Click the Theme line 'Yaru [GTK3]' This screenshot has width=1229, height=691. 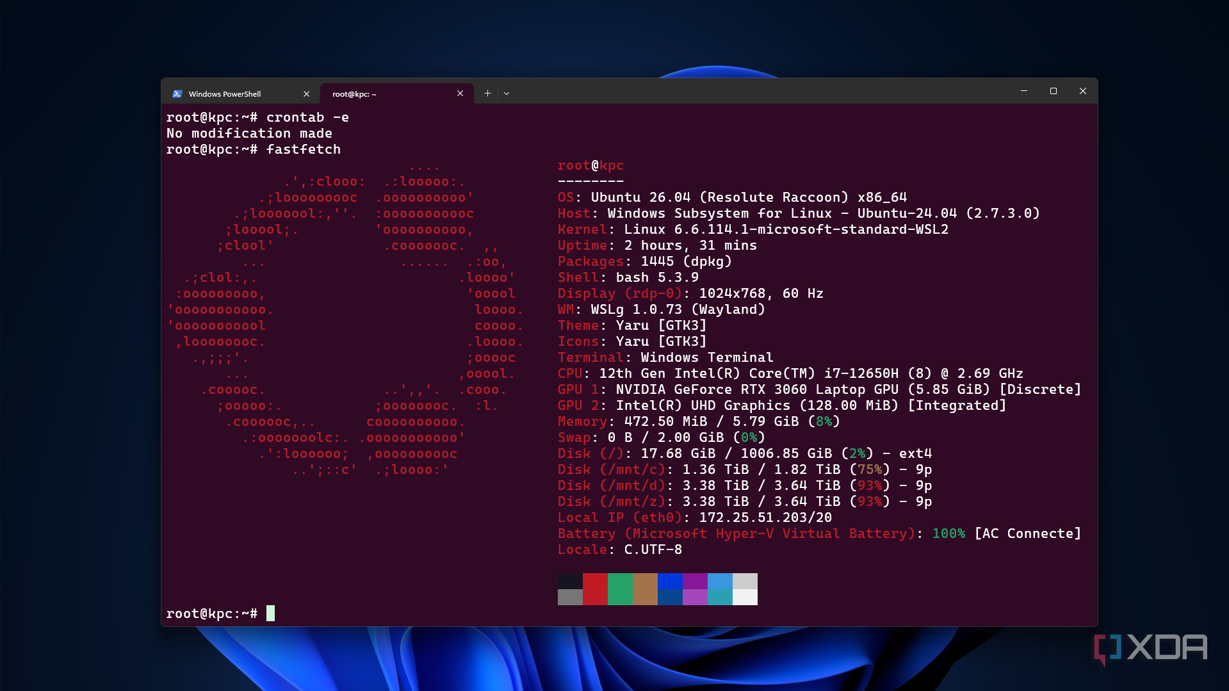click(632, 325)
